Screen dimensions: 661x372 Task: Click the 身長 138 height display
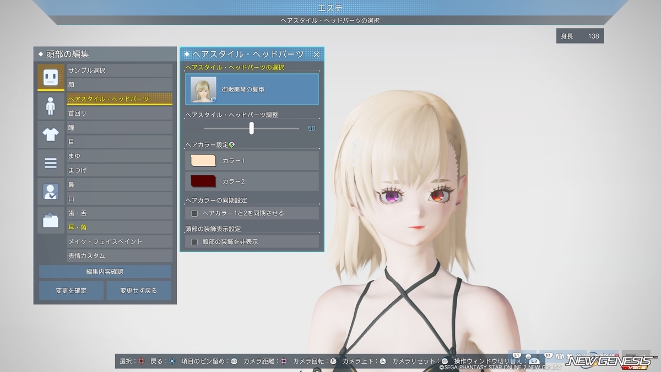click(x=580, y=36)
